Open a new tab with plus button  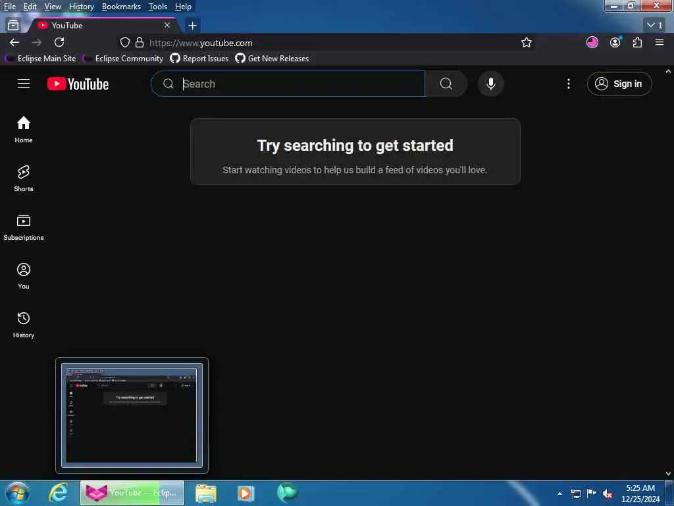192,26
